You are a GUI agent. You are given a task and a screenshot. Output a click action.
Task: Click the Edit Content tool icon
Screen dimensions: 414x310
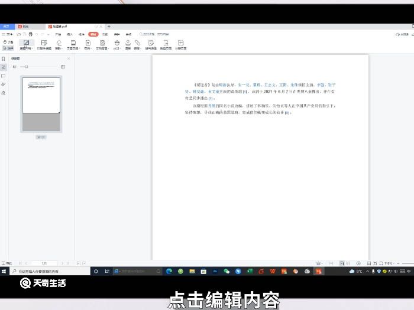click(x=26, y=43)
